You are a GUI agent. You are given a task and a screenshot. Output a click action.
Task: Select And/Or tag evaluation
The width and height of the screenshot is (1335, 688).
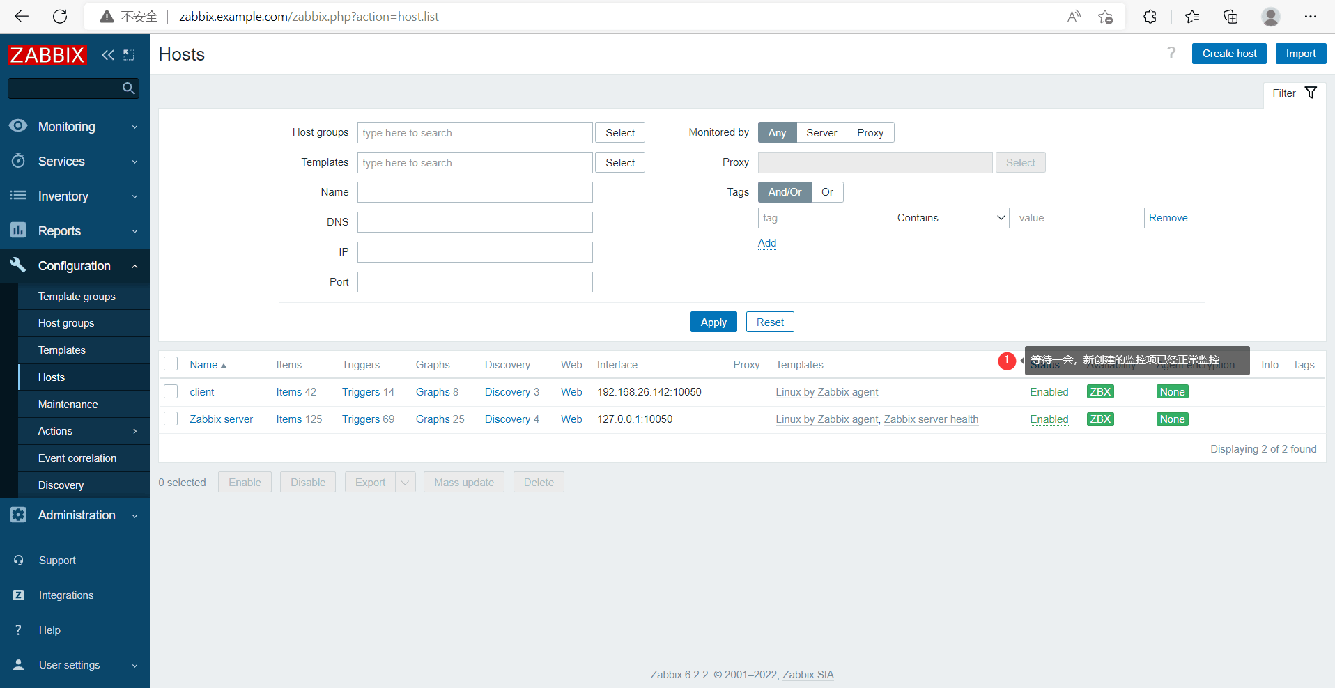pyautogui.click(x=785, y=192)
